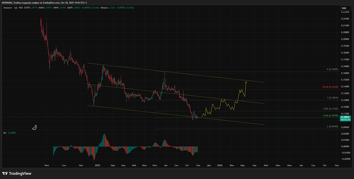The width and height of the screenshot is (354, 179).
Task: Click the 2026 label on time axis
Action: click(220, 165)
